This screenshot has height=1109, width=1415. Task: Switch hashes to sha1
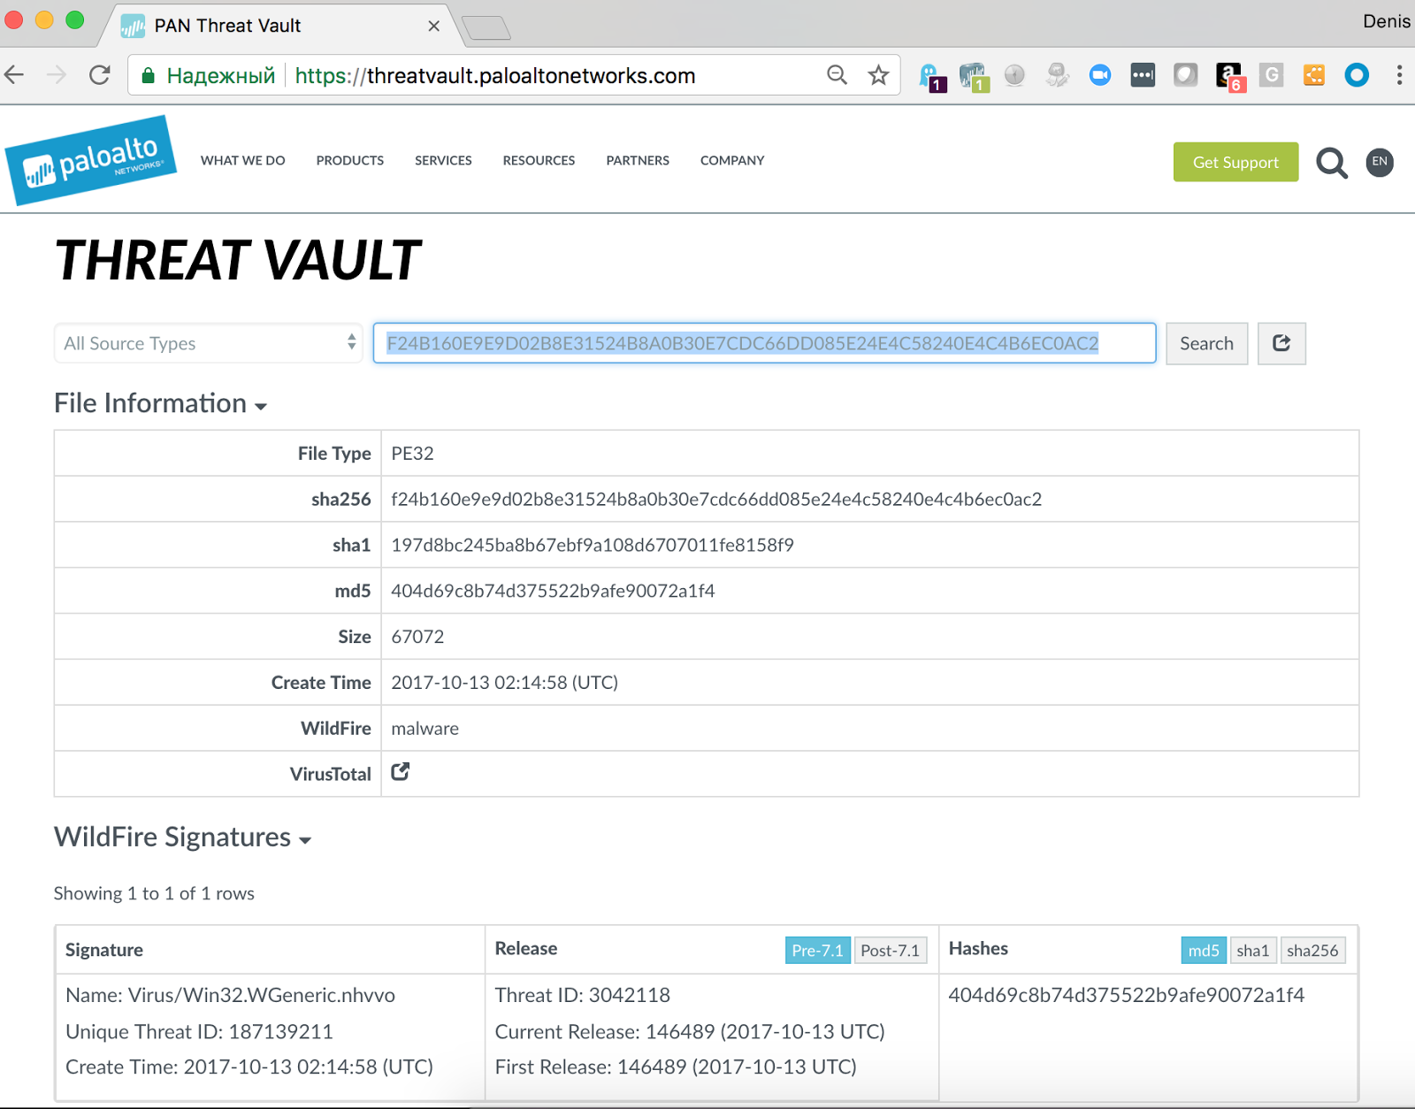coord(1252,950)
